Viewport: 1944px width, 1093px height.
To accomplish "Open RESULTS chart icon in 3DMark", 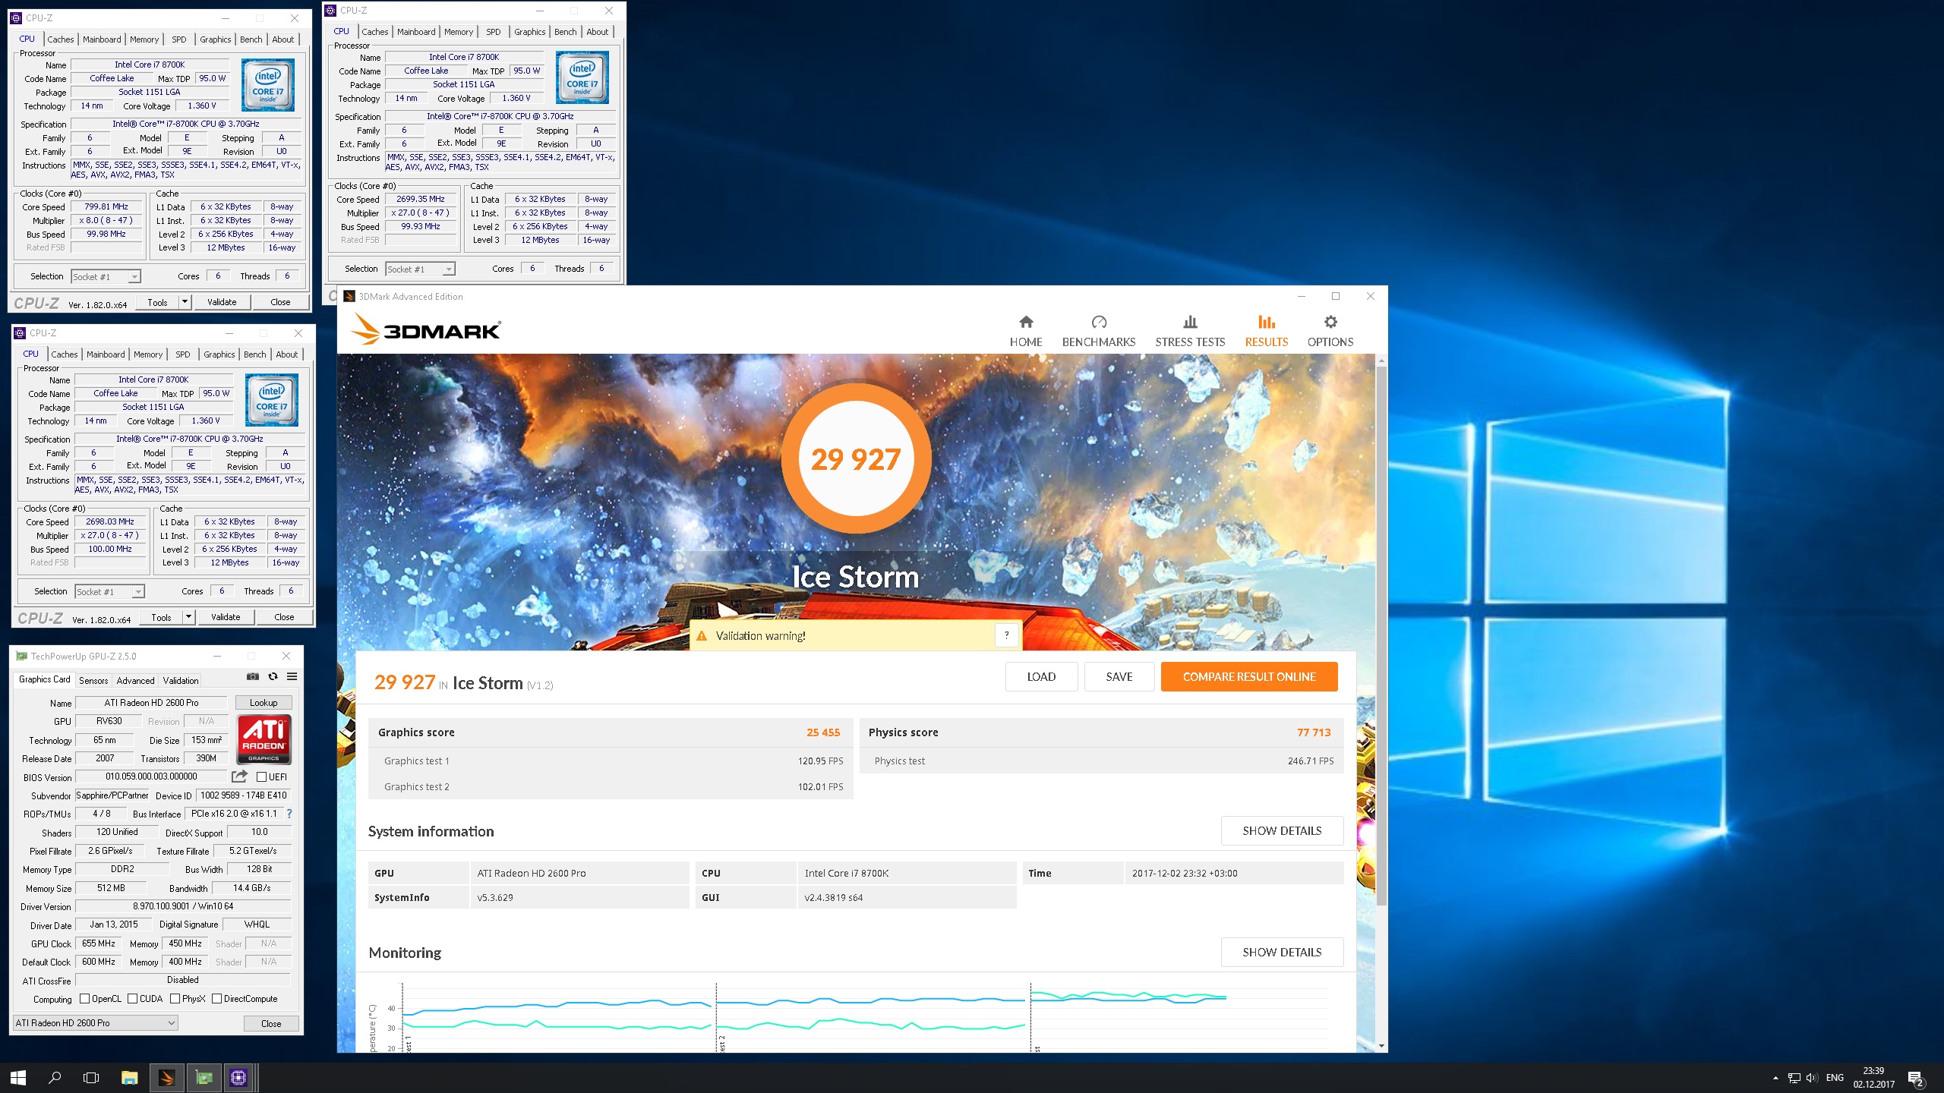I will (1266, 322).
